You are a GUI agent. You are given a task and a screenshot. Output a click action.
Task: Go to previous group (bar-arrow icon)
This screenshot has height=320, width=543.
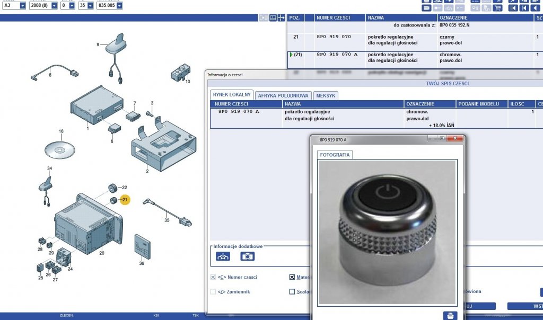point(524,7)
